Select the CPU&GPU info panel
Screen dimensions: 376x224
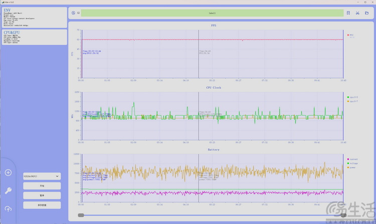[34, 37]
